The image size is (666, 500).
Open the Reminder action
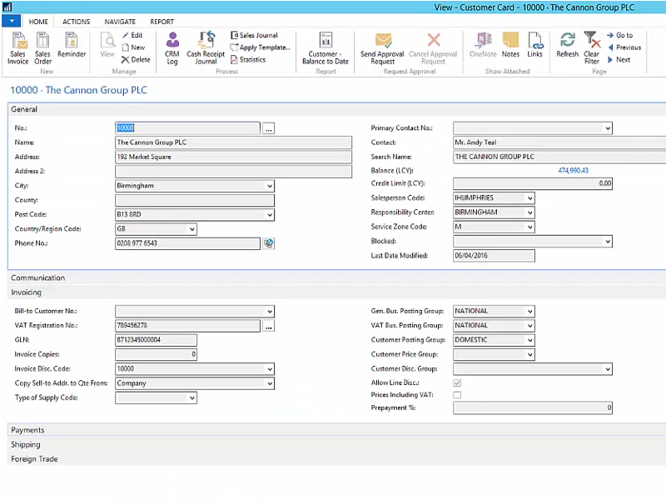click(x=72, y=45)
